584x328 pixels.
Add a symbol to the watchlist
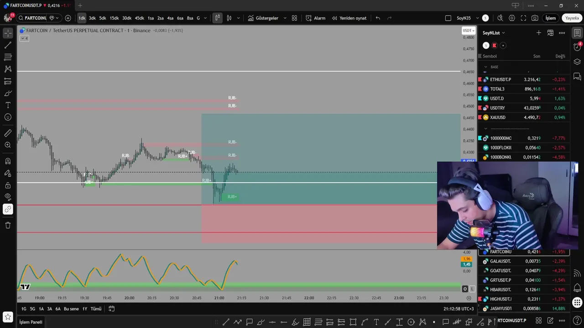(x=539, y=33)
